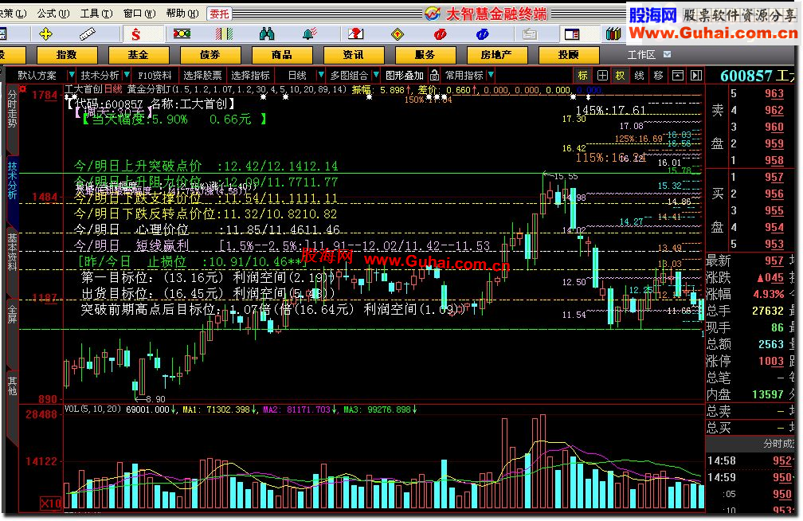Image resolution: width=803 pixels, height=521 pixels.
Task: Expand the 默认方案 dropdown arrow
Action: click(72, 76)
